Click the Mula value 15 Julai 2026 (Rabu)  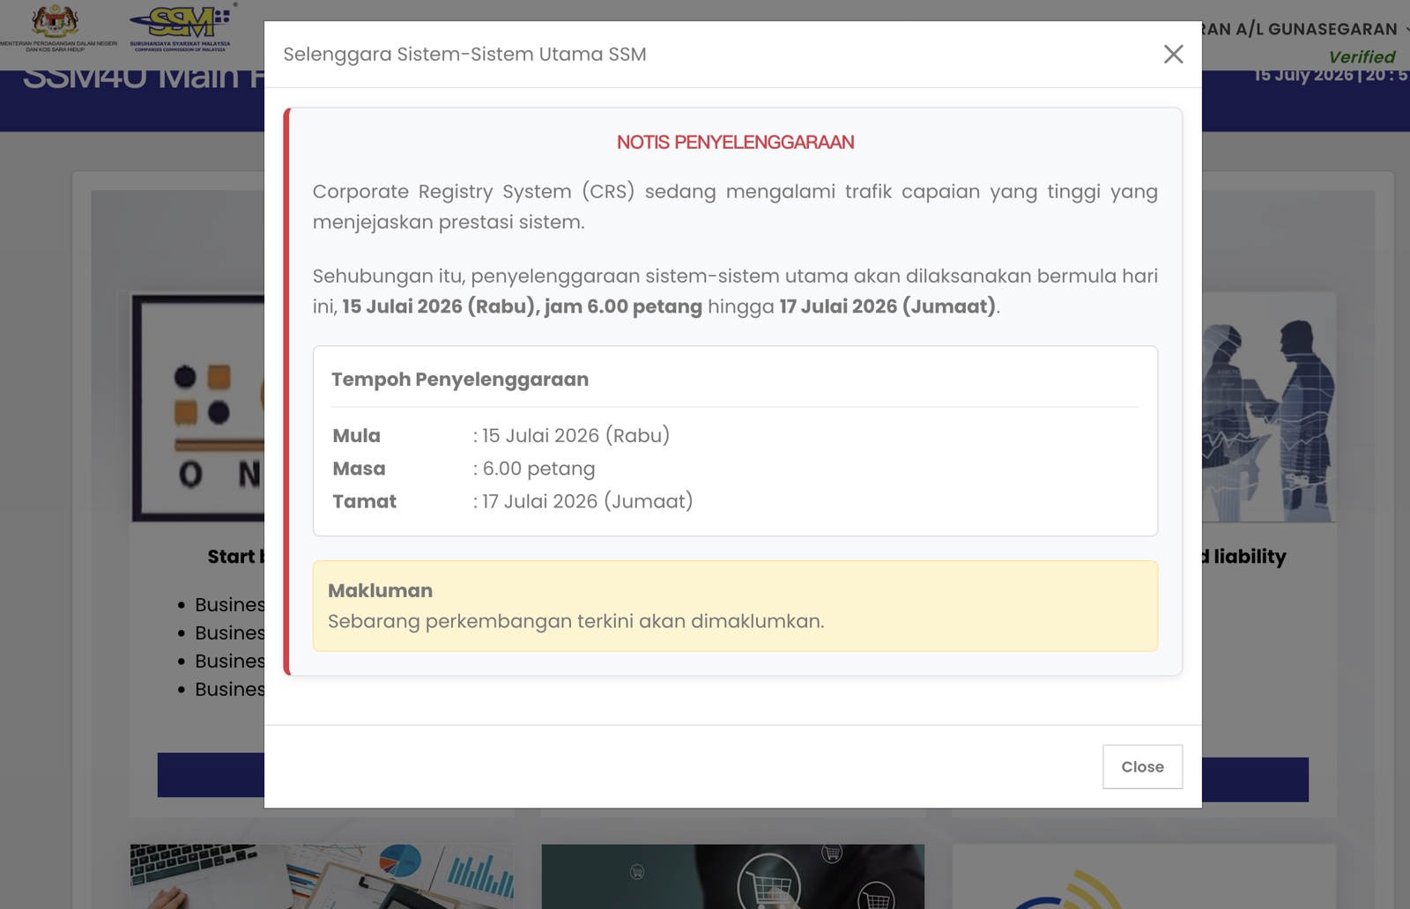[x=575, y=435]
